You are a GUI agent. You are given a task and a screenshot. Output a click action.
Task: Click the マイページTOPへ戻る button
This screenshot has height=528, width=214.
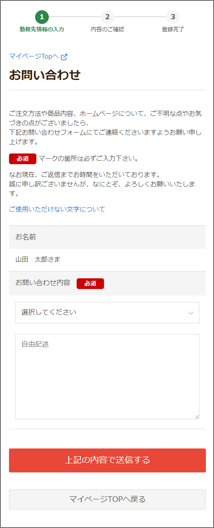click(x=107, y=499)
